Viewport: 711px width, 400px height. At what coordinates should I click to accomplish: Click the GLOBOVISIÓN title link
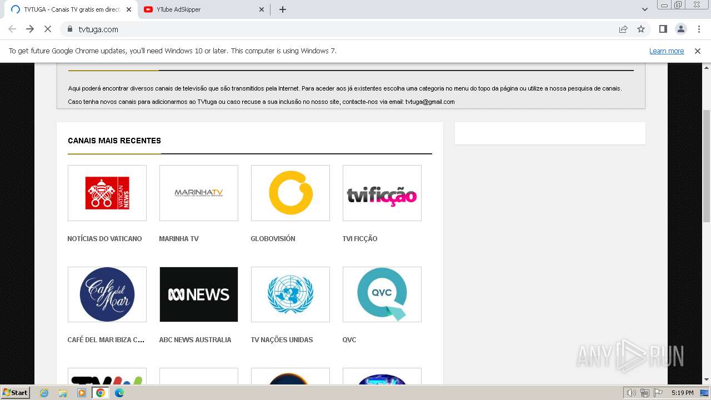(273, 239)
